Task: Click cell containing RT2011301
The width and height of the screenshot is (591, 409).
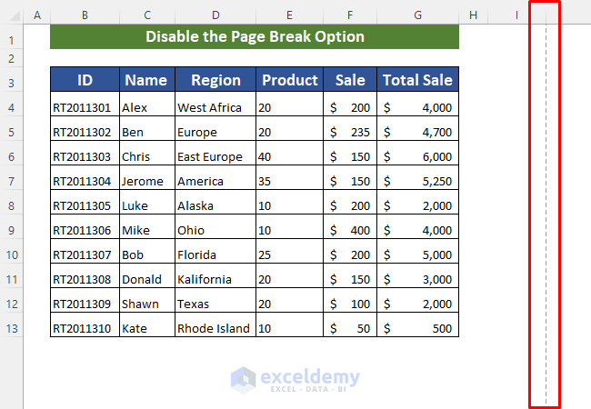Action: [85, 107]
